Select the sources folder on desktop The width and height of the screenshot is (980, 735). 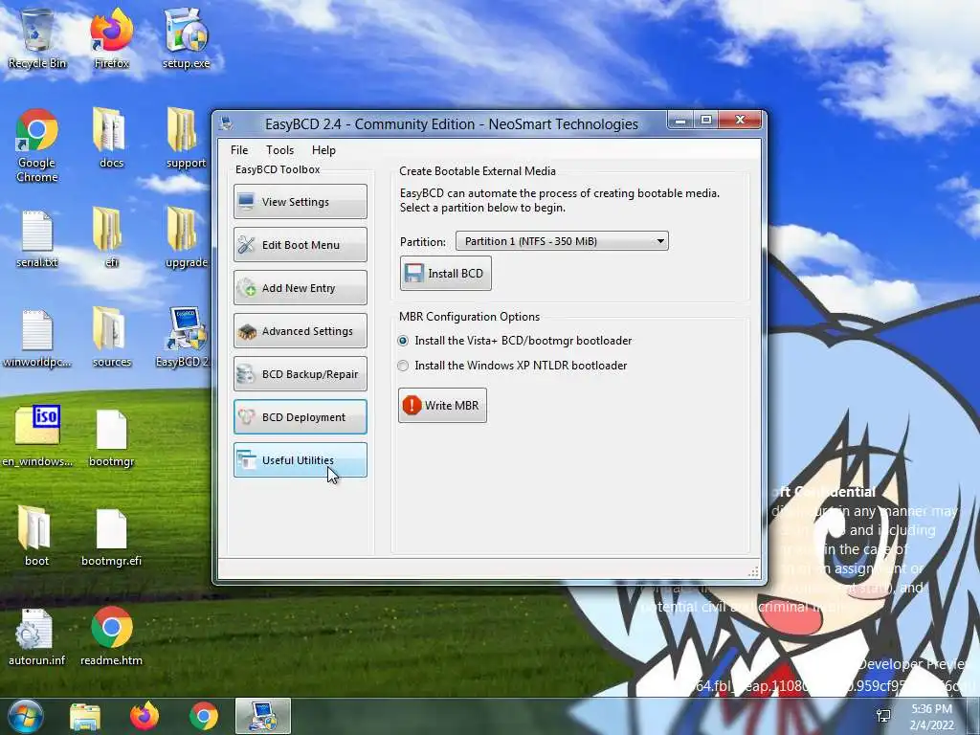[x=111, y=338]
